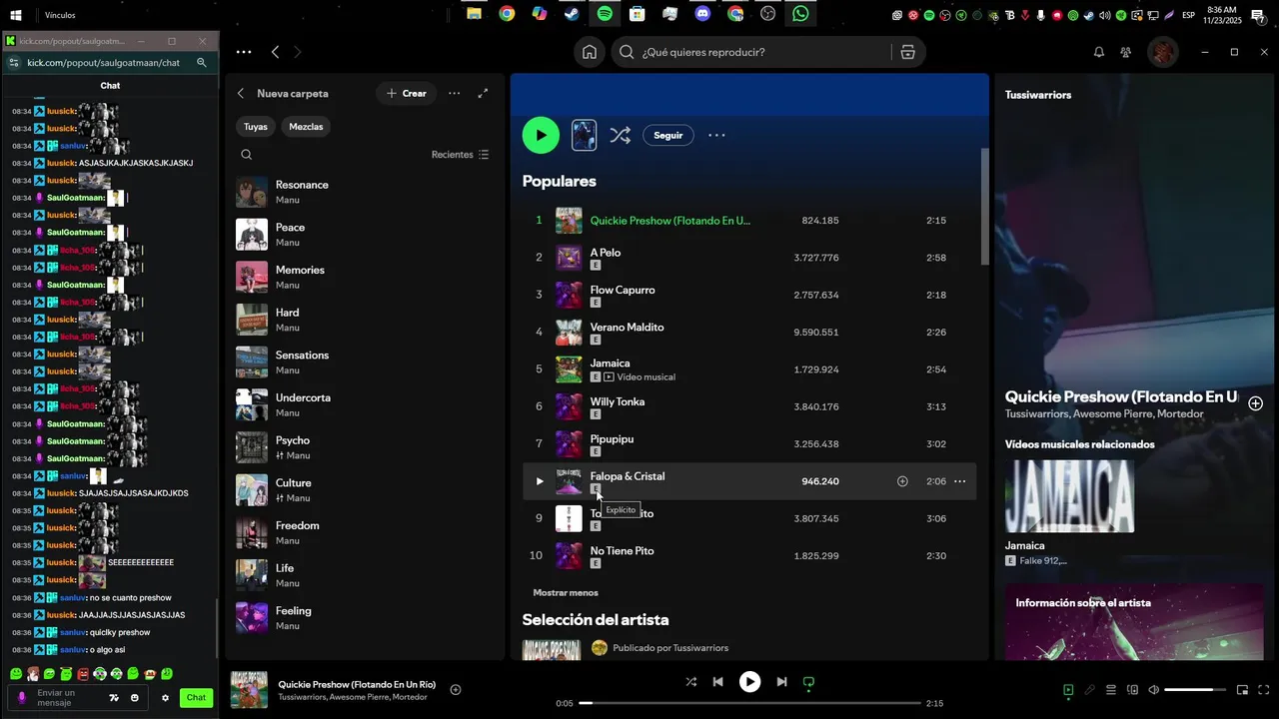The height and width of the screenshot is (719, 1279).
Task: Open Discord from taskbar
Action: (702, 14)
